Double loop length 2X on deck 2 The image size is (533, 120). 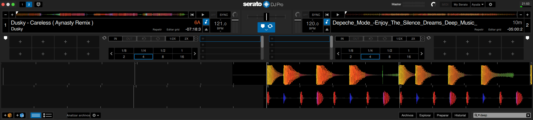[x=413, y=39]
